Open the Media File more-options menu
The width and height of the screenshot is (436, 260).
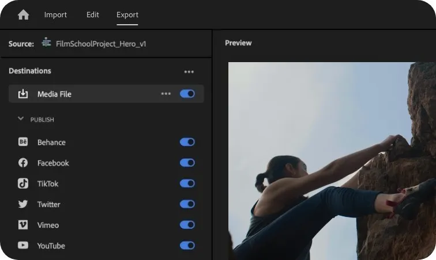click(x=166, y=94)
